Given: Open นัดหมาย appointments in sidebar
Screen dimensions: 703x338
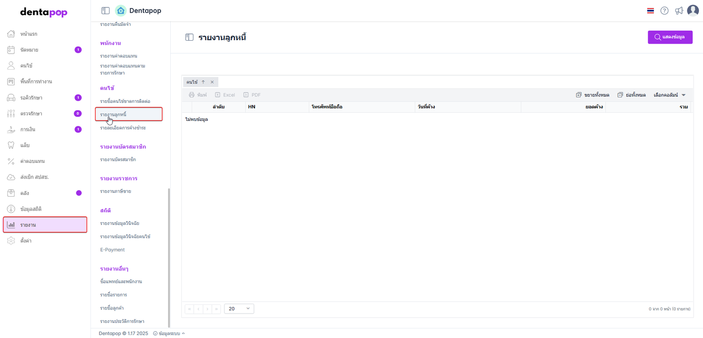Looking at the screenshot, I should click(45, 50).
